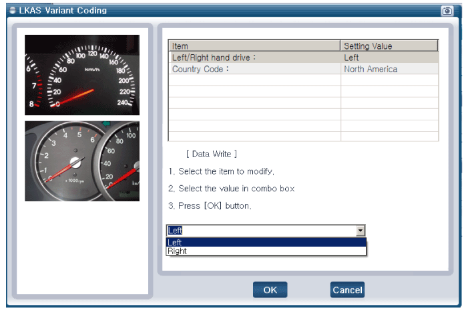The height and width of the screenshot is (311, 468).
Task: Click the combo box field showing Left
Action: (260, 231)
